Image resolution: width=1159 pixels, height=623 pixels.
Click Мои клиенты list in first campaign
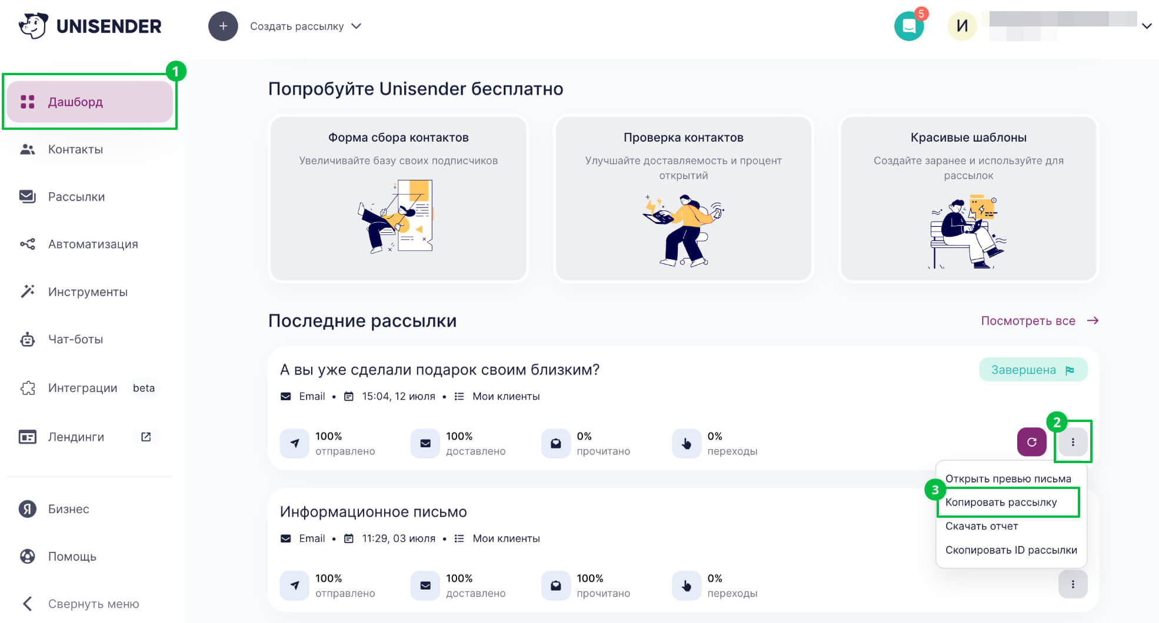(506, 396)
